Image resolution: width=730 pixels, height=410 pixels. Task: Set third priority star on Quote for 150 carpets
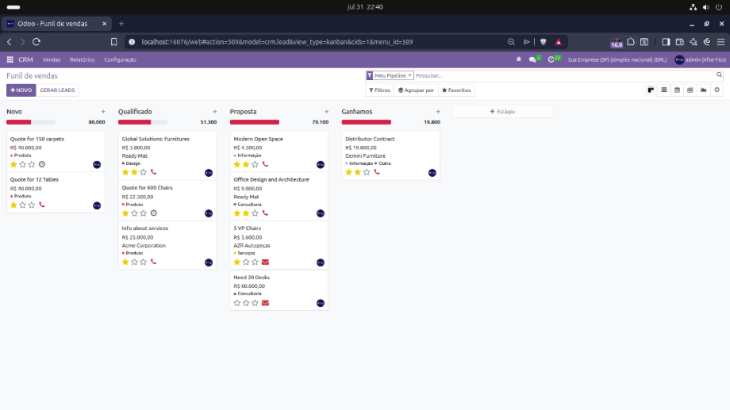click(32, 164)
